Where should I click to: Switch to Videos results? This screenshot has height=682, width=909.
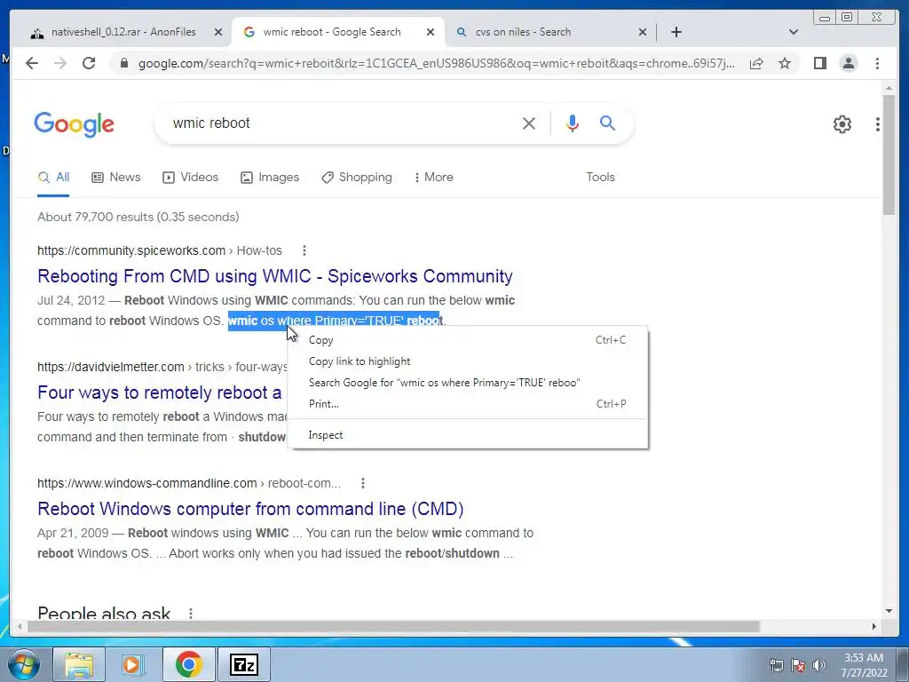[190, 177]
